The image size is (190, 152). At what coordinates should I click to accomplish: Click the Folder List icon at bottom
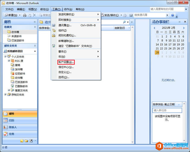pos(26,141)
